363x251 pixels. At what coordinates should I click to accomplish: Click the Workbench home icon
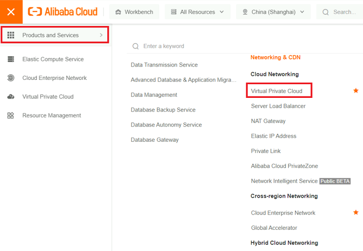click(x=118, y=12)
